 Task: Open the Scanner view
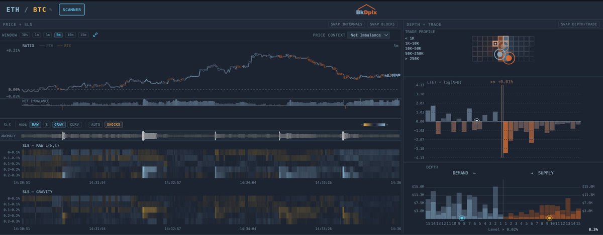point(72,9)
